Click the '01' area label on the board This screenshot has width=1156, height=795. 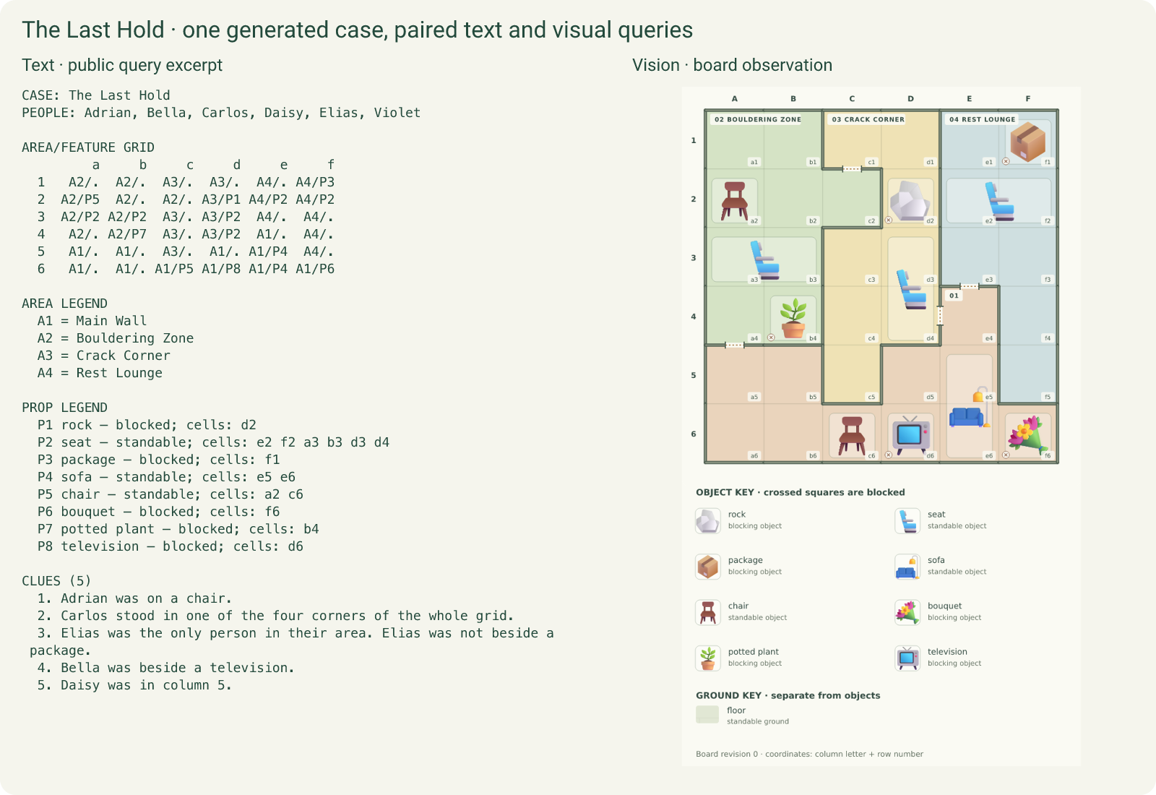[x=954, y=296]
